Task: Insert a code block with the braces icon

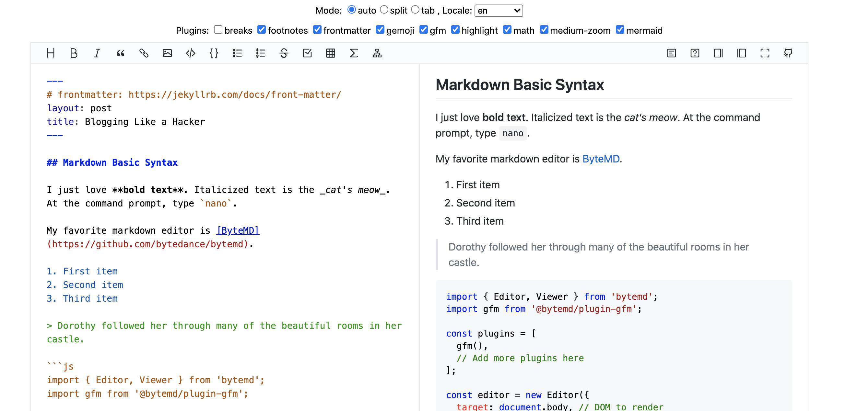Action: click(214, 53)
